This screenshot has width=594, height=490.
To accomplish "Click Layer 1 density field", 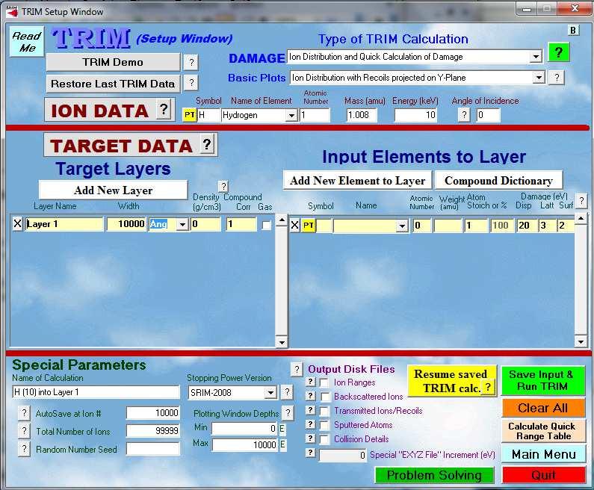I will 205,224.
